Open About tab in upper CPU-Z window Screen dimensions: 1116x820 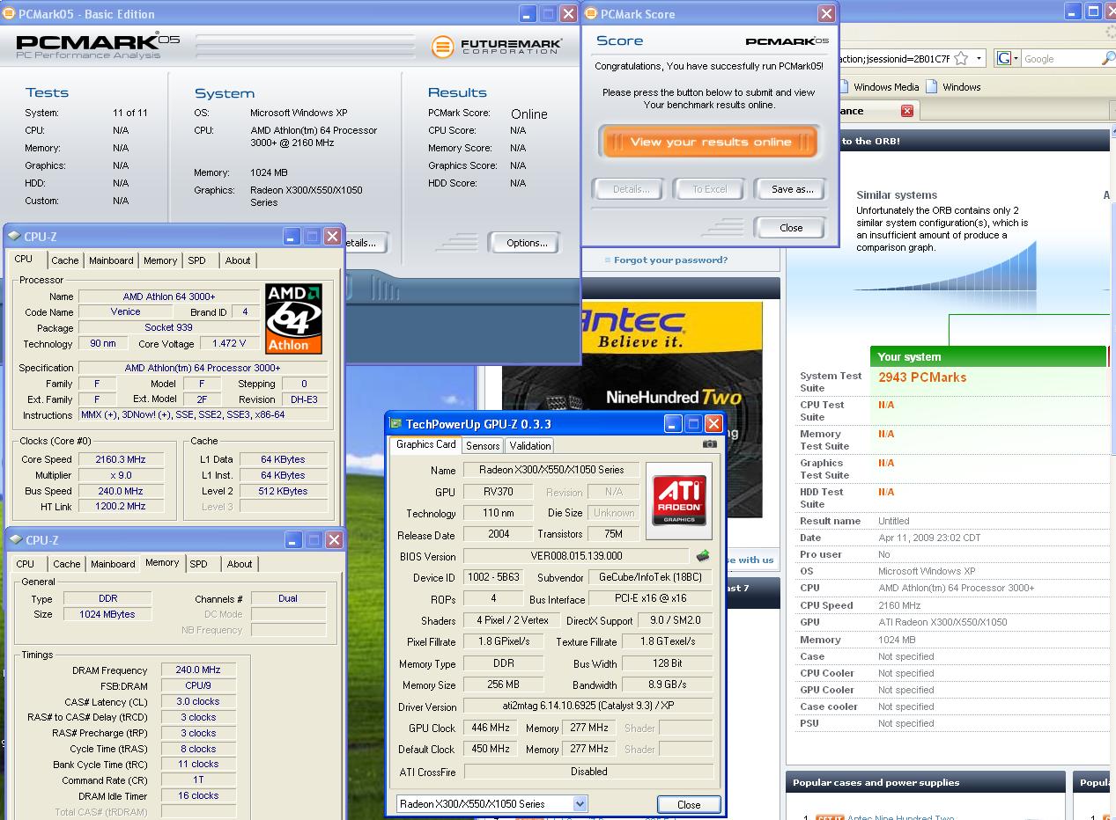point(238,260)
